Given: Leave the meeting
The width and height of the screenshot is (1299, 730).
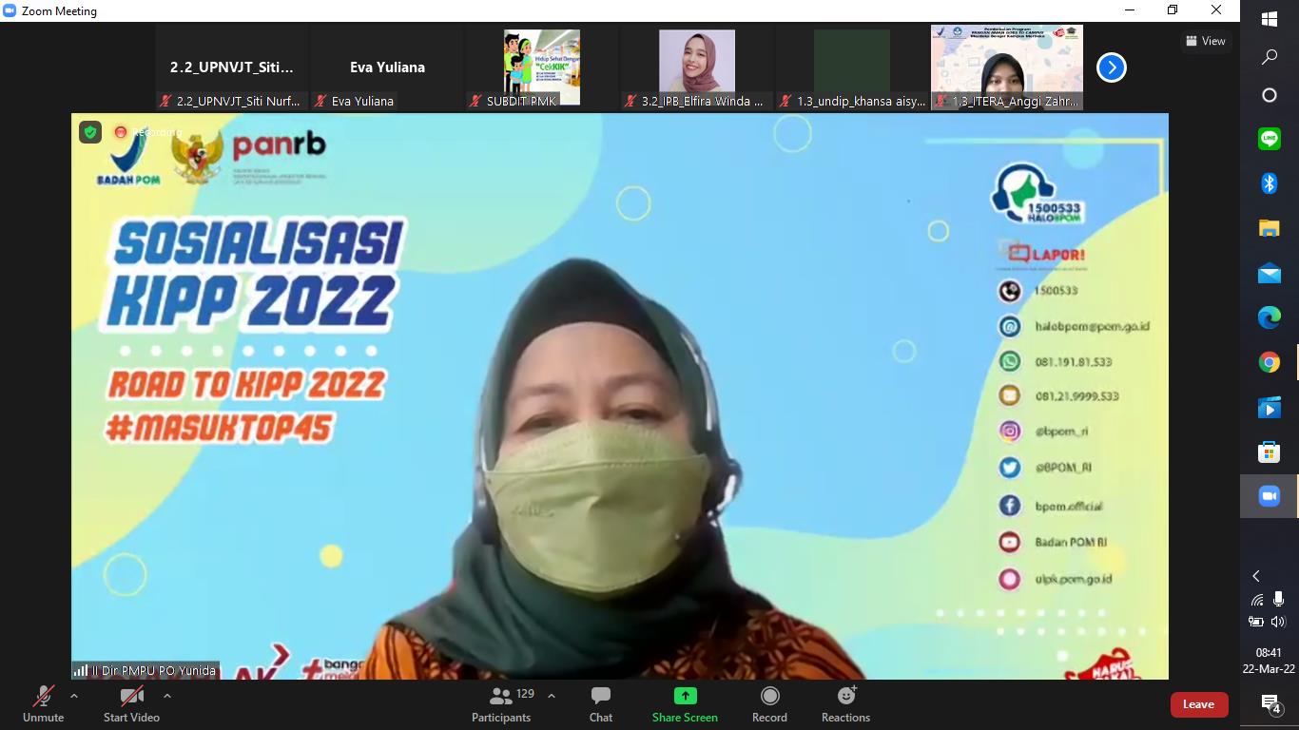Looking at the screenshot, I should pyautogui.click(x=1199, y=704).
